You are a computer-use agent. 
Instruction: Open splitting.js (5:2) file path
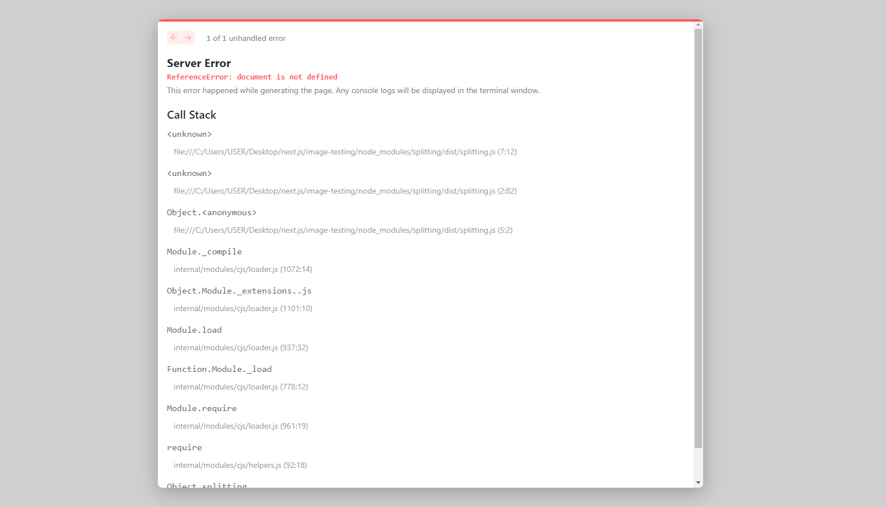343,230
